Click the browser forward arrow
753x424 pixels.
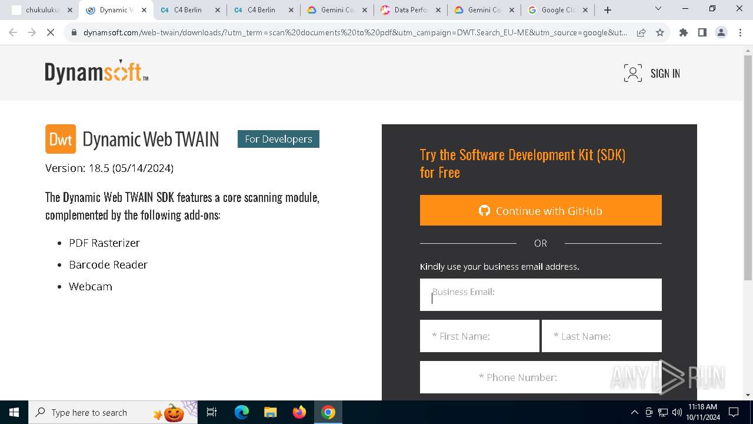coord(32,32)
